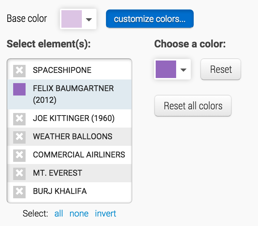Click Reset all colors
Viewport: 258px width, 226px height.
click(193, 106)
